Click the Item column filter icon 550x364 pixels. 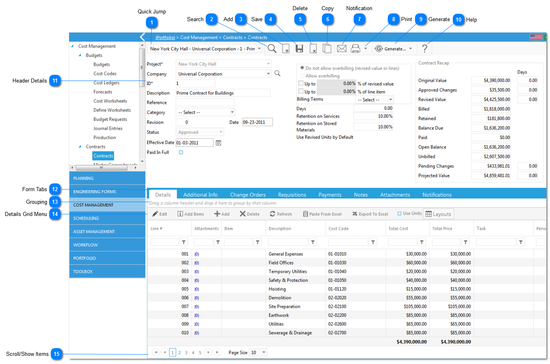tap(258, 242)
